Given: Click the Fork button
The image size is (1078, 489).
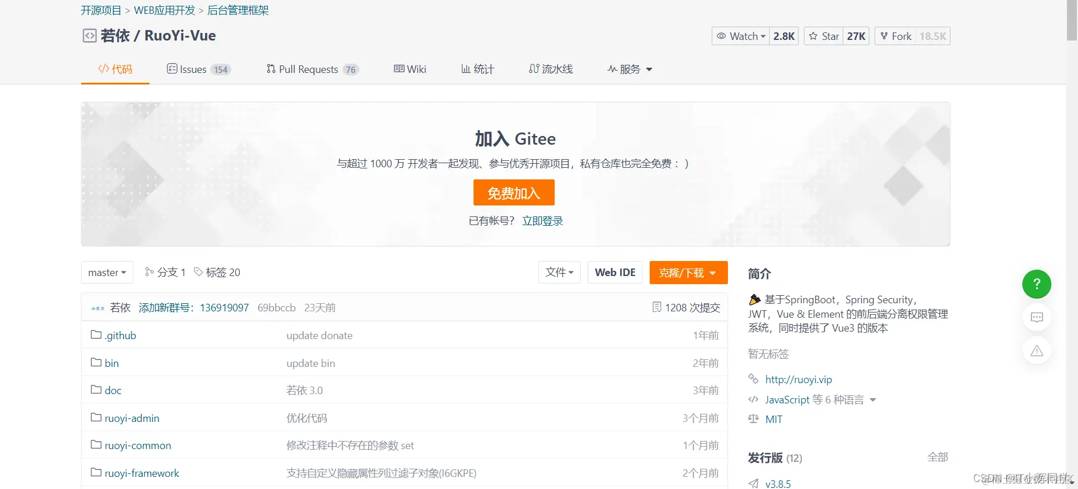Looking at the screenshot, I should coord(895,36).
